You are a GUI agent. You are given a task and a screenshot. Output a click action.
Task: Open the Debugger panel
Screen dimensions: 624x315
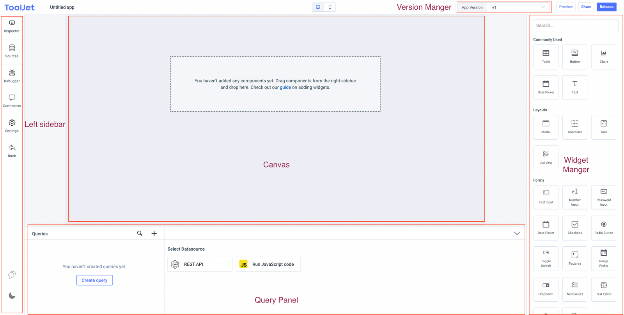(12, 76)
